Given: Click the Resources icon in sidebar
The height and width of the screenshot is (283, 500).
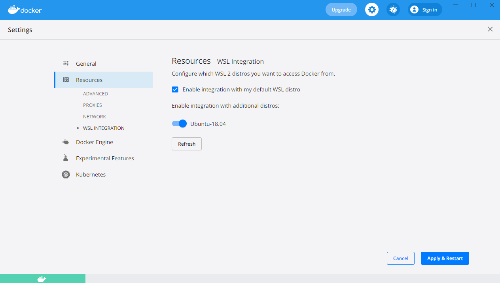Looking at the screenshot, I should pyautogui.click(x=66, y=80).
